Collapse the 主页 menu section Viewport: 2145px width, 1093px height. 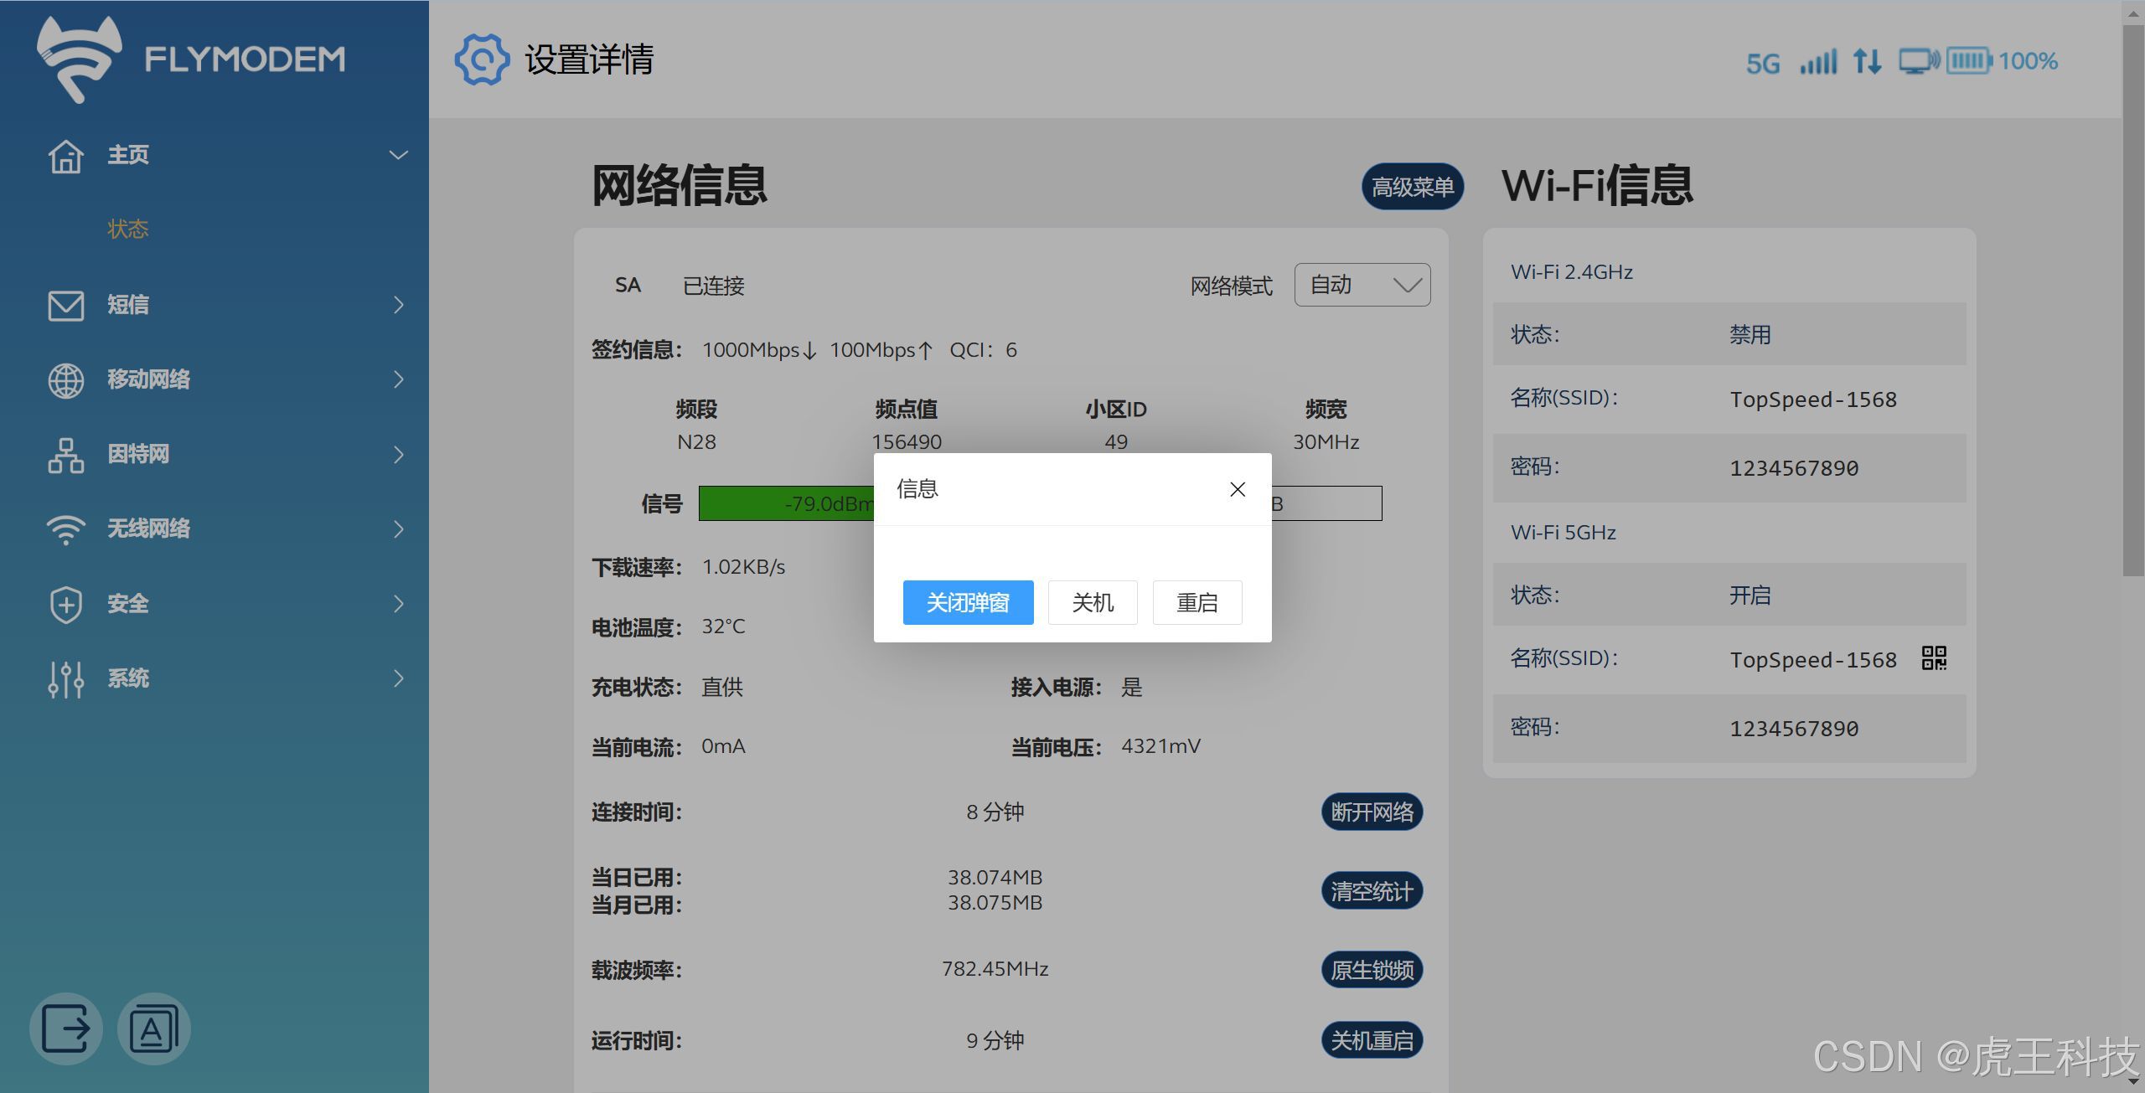pos(398,155)
